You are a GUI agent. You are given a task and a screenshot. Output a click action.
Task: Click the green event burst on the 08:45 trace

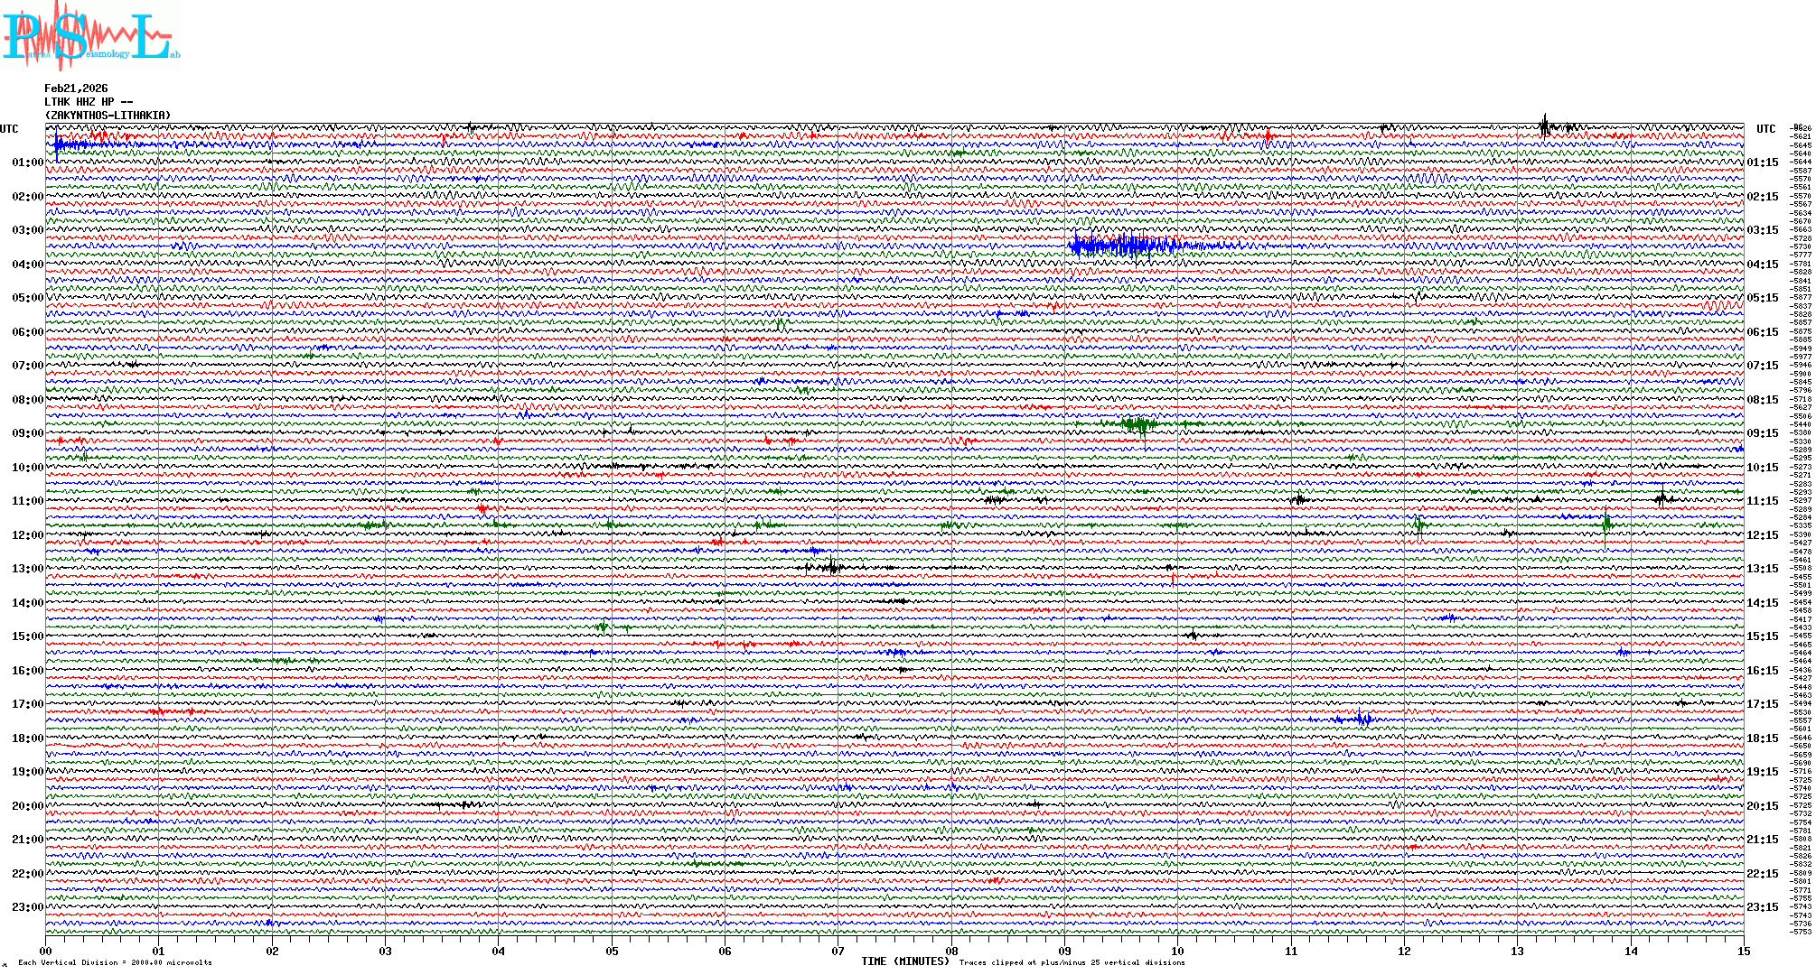pyautogui.click(x=1138, y=423)
